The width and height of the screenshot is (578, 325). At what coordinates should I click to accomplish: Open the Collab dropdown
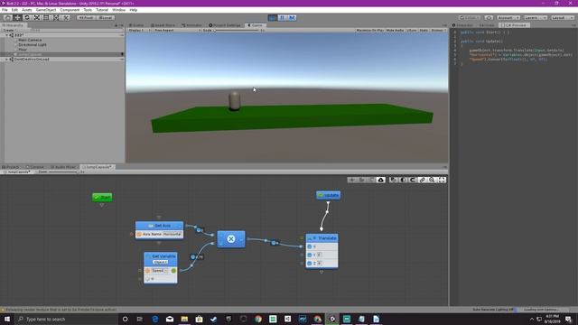[470, 18]
